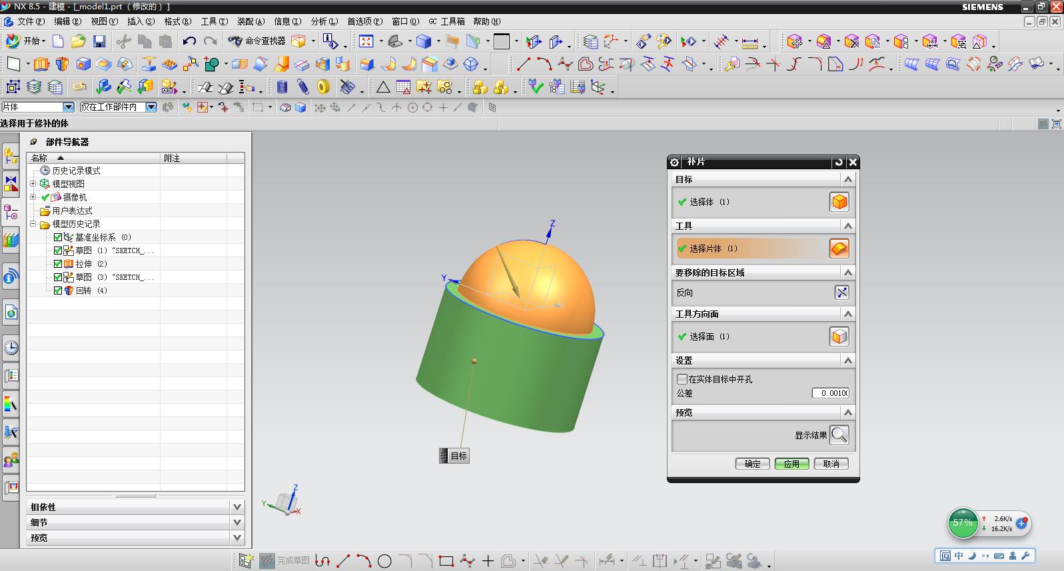
Task: Open the Constraint Navigator sidebar tab
Action: (x=11, y=185)
